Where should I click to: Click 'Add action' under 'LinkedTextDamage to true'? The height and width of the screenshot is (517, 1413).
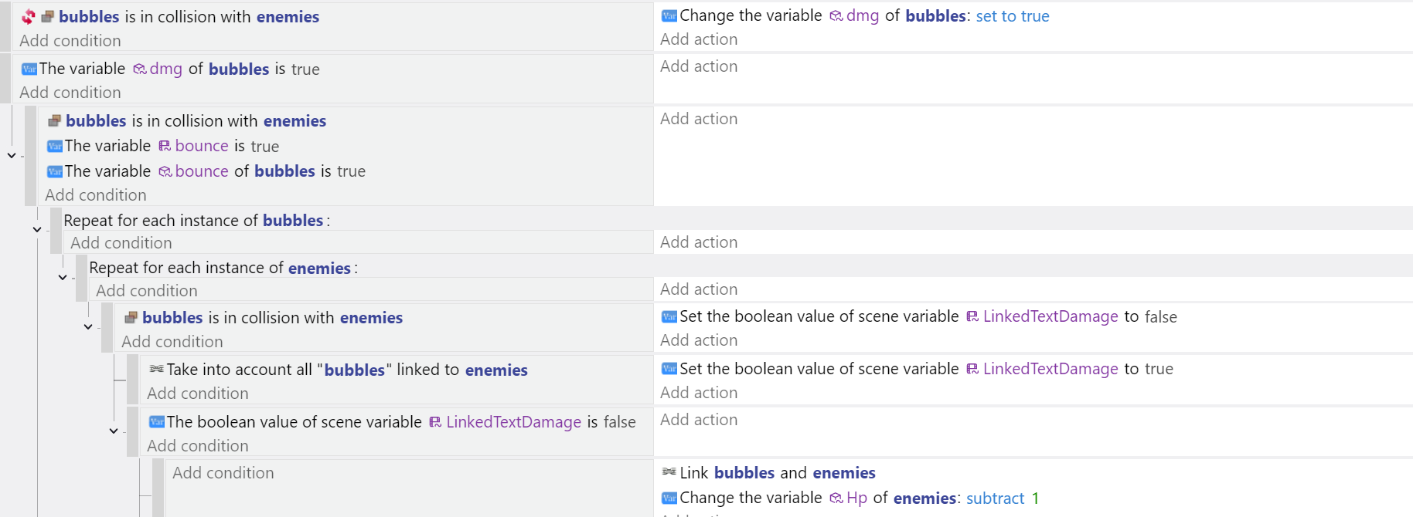699,393
